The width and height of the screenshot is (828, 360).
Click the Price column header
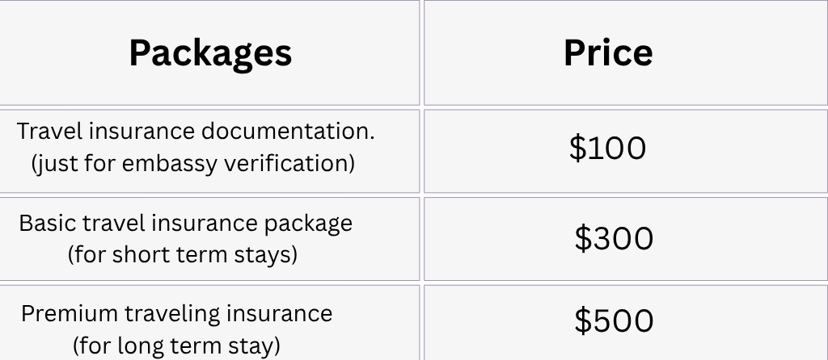[608, 53]
